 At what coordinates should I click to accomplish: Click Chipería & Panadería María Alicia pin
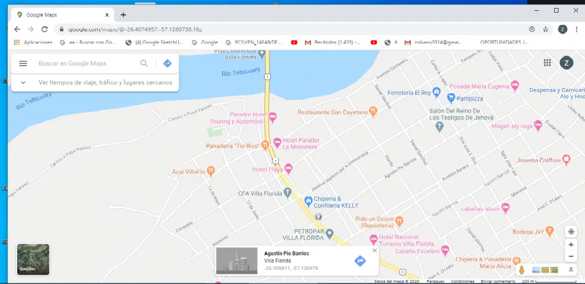click(x=516, y=261)
